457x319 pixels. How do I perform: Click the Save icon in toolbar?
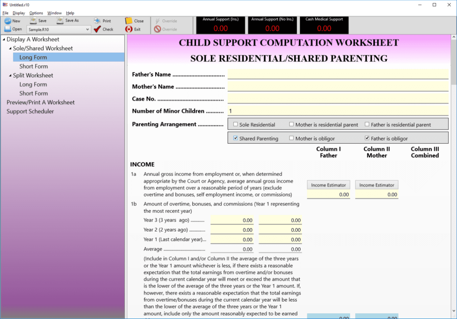33,21
